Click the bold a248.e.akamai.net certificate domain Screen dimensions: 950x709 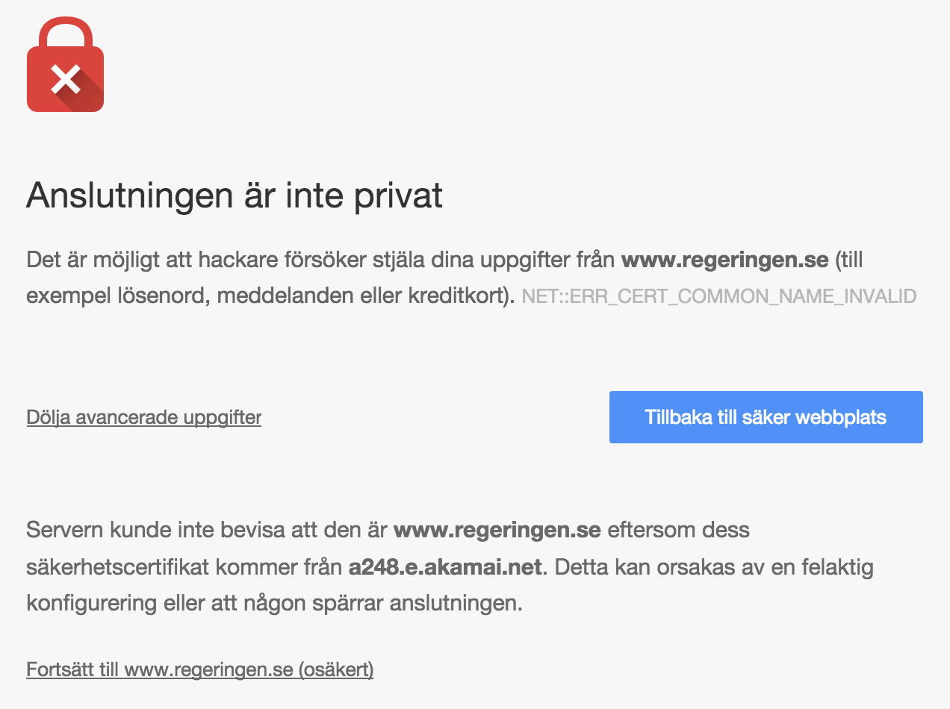coord(444,567)
